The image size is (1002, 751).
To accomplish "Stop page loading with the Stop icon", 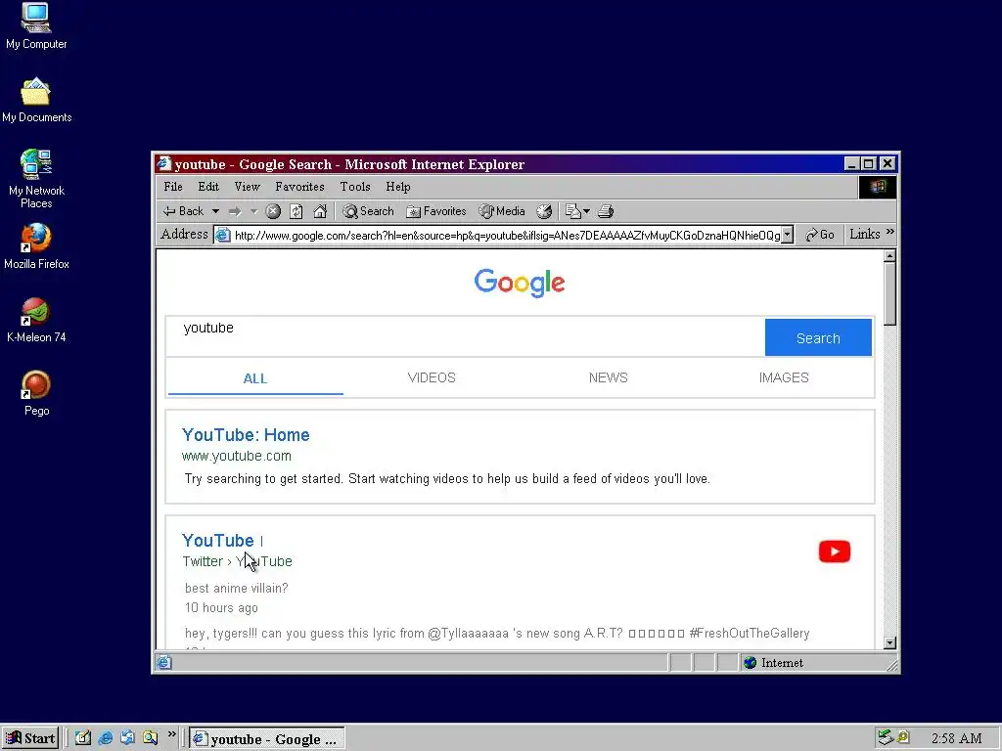I will tap(273, 211).
